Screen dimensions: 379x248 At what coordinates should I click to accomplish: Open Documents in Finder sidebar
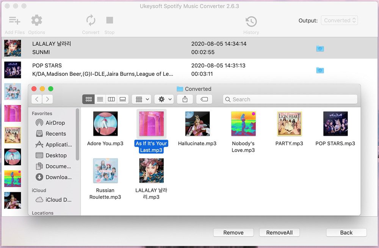pos(53,166)
